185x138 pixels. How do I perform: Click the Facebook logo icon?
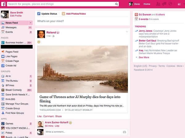coord(3,4)
